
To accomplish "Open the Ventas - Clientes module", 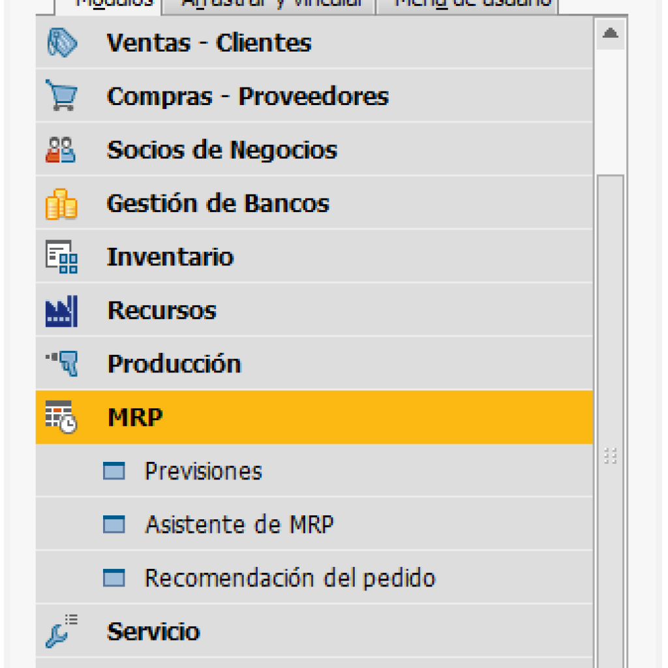I will click(x=314, y=42).
